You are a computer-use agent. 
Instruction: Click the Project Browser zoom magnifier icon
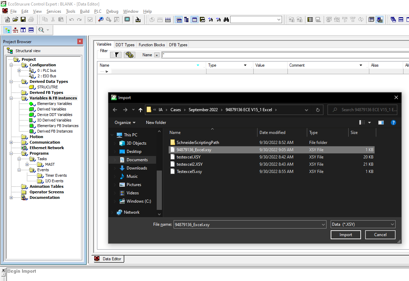(41, 30)
